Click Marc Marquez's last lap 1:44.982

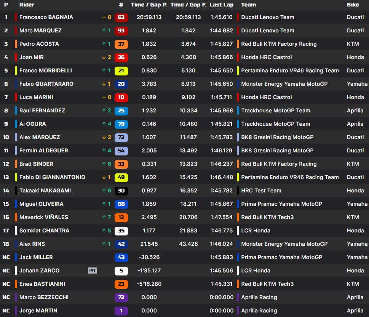[222, 30]
